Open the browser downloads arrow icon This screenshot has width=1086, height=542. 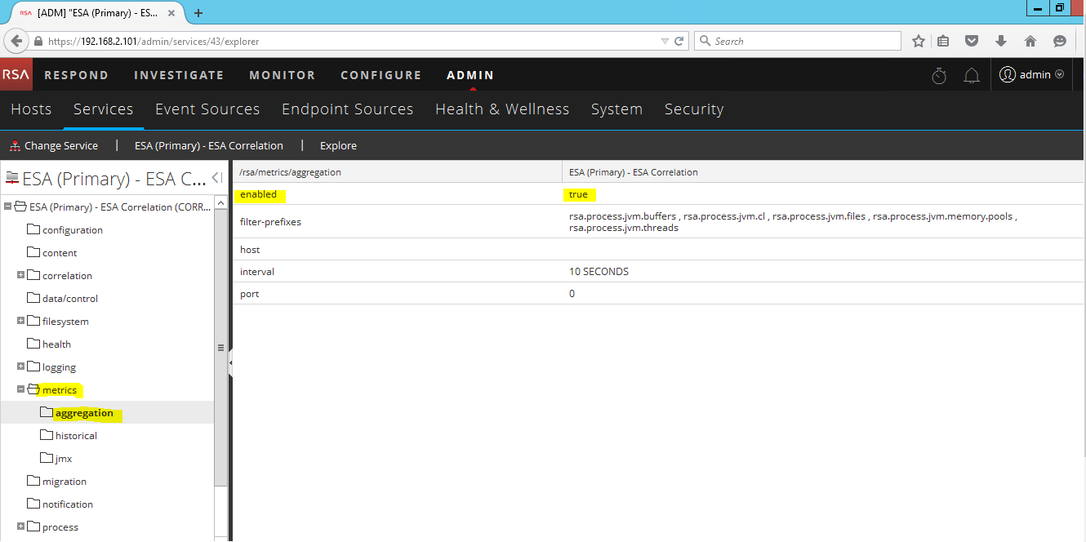[x=1001, y=41]
